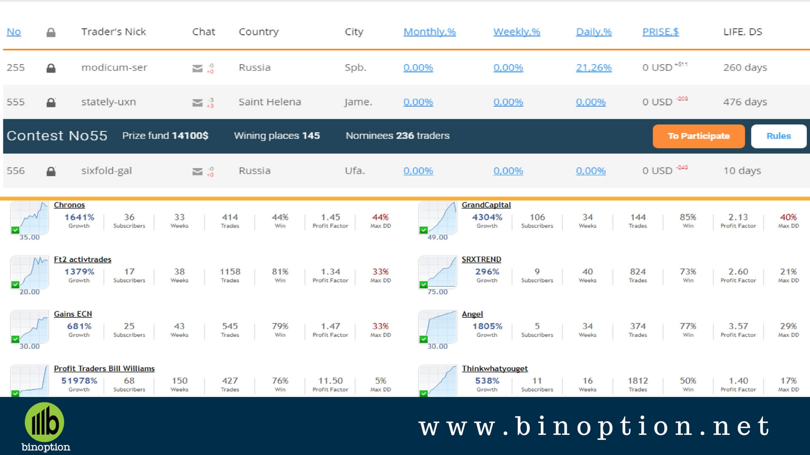810x455 pixels.
Task: Click the To Participate button
Action: 699,136
